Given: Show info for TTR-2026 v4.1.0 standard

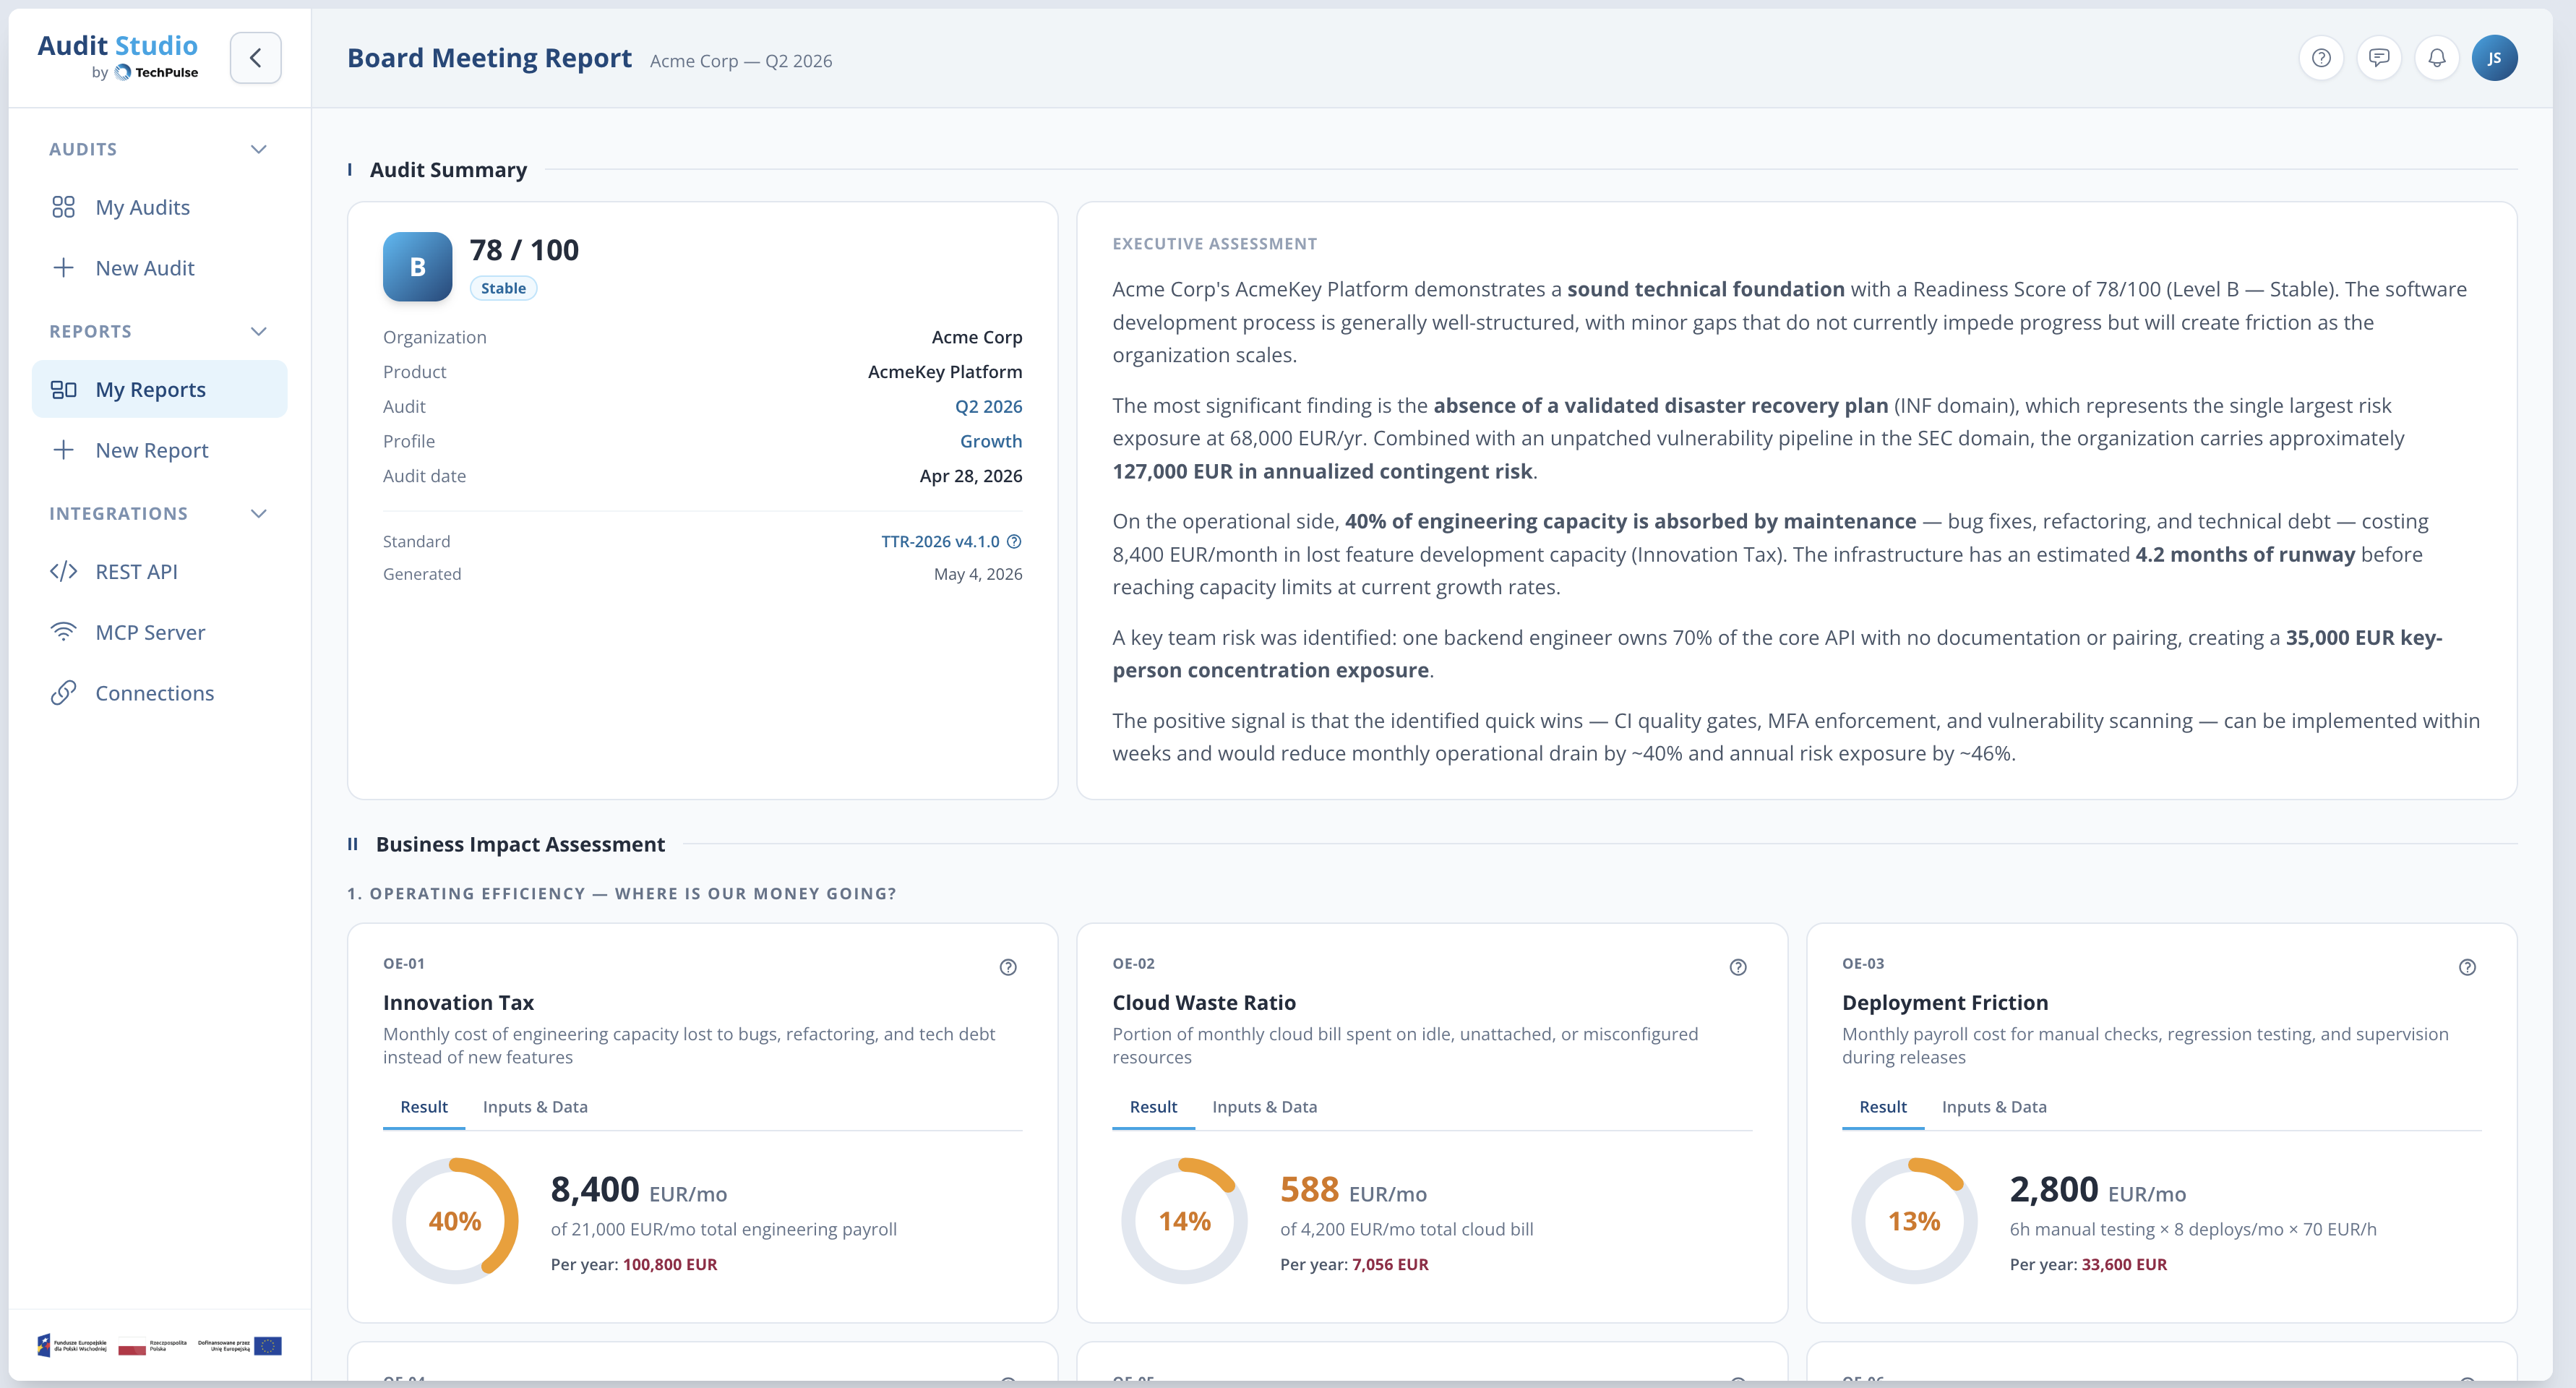Looking at the screenshot, I should [1014, 541].
